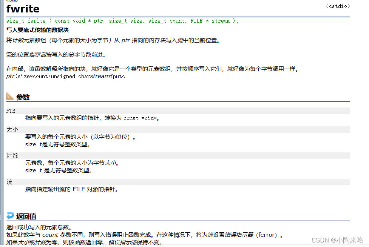
Task: Click the 写入要流式传输的数据块 subtitle
Action: (x=37, y=30)
